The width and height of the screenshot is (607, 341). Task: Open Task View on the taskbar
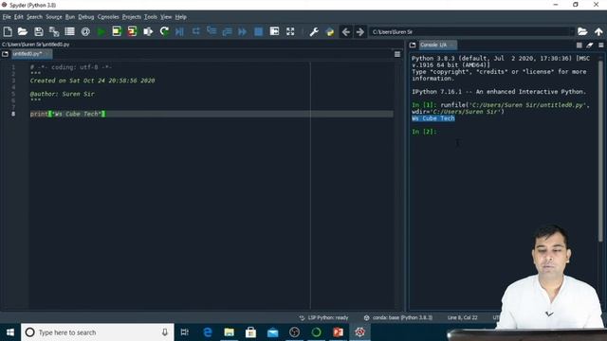tap(185, 332)
